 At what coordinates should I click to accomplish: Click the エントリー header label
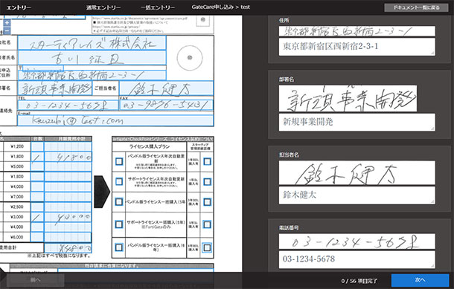(19, 7)
